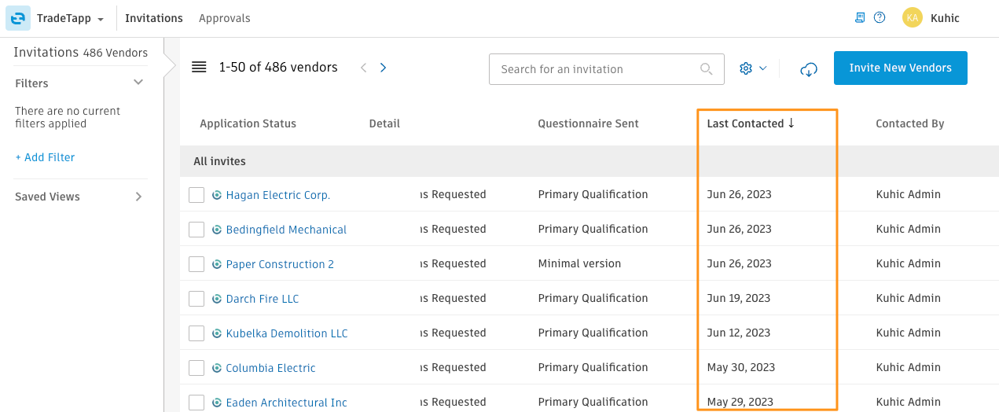This screenshot has height=412, width=999.
Task: Open the Columbia Electric vendor link
Action: tap(270, 368)
